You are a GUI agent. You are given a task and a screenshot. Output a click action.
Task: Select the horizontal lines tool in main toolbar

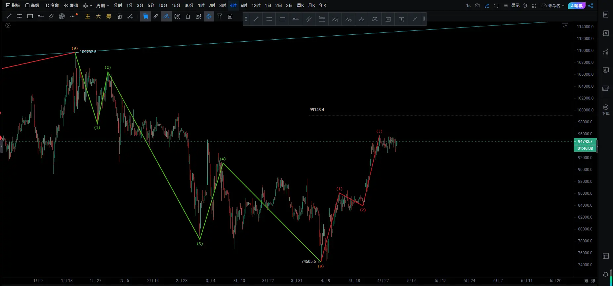[x=20, y=16]
